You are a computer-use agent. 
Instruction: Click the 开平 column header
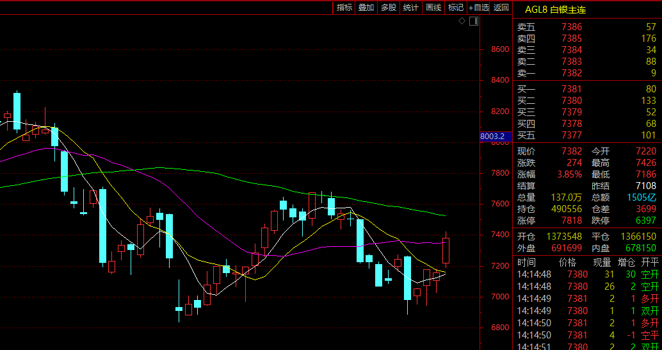pos(649,263)
